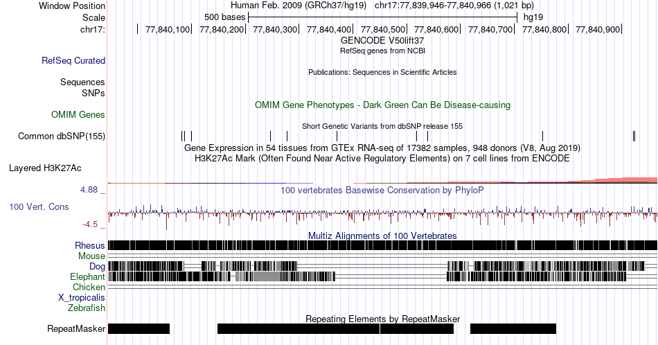Click the GTEx Gene Expression track title

click(382, 148)
